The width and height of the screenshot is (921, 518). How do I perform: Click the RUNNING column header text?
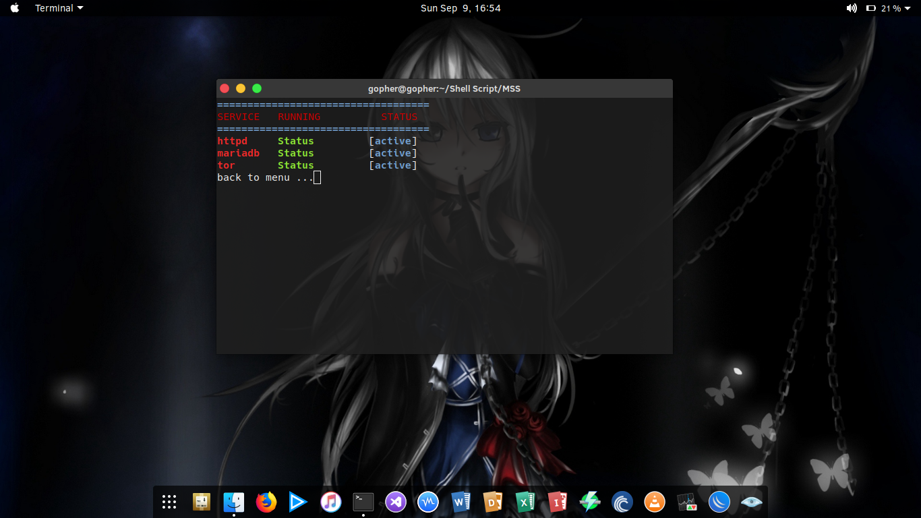click(x=299, y=117)
